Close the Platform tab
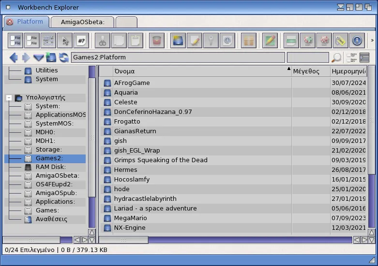 (10, 22)
